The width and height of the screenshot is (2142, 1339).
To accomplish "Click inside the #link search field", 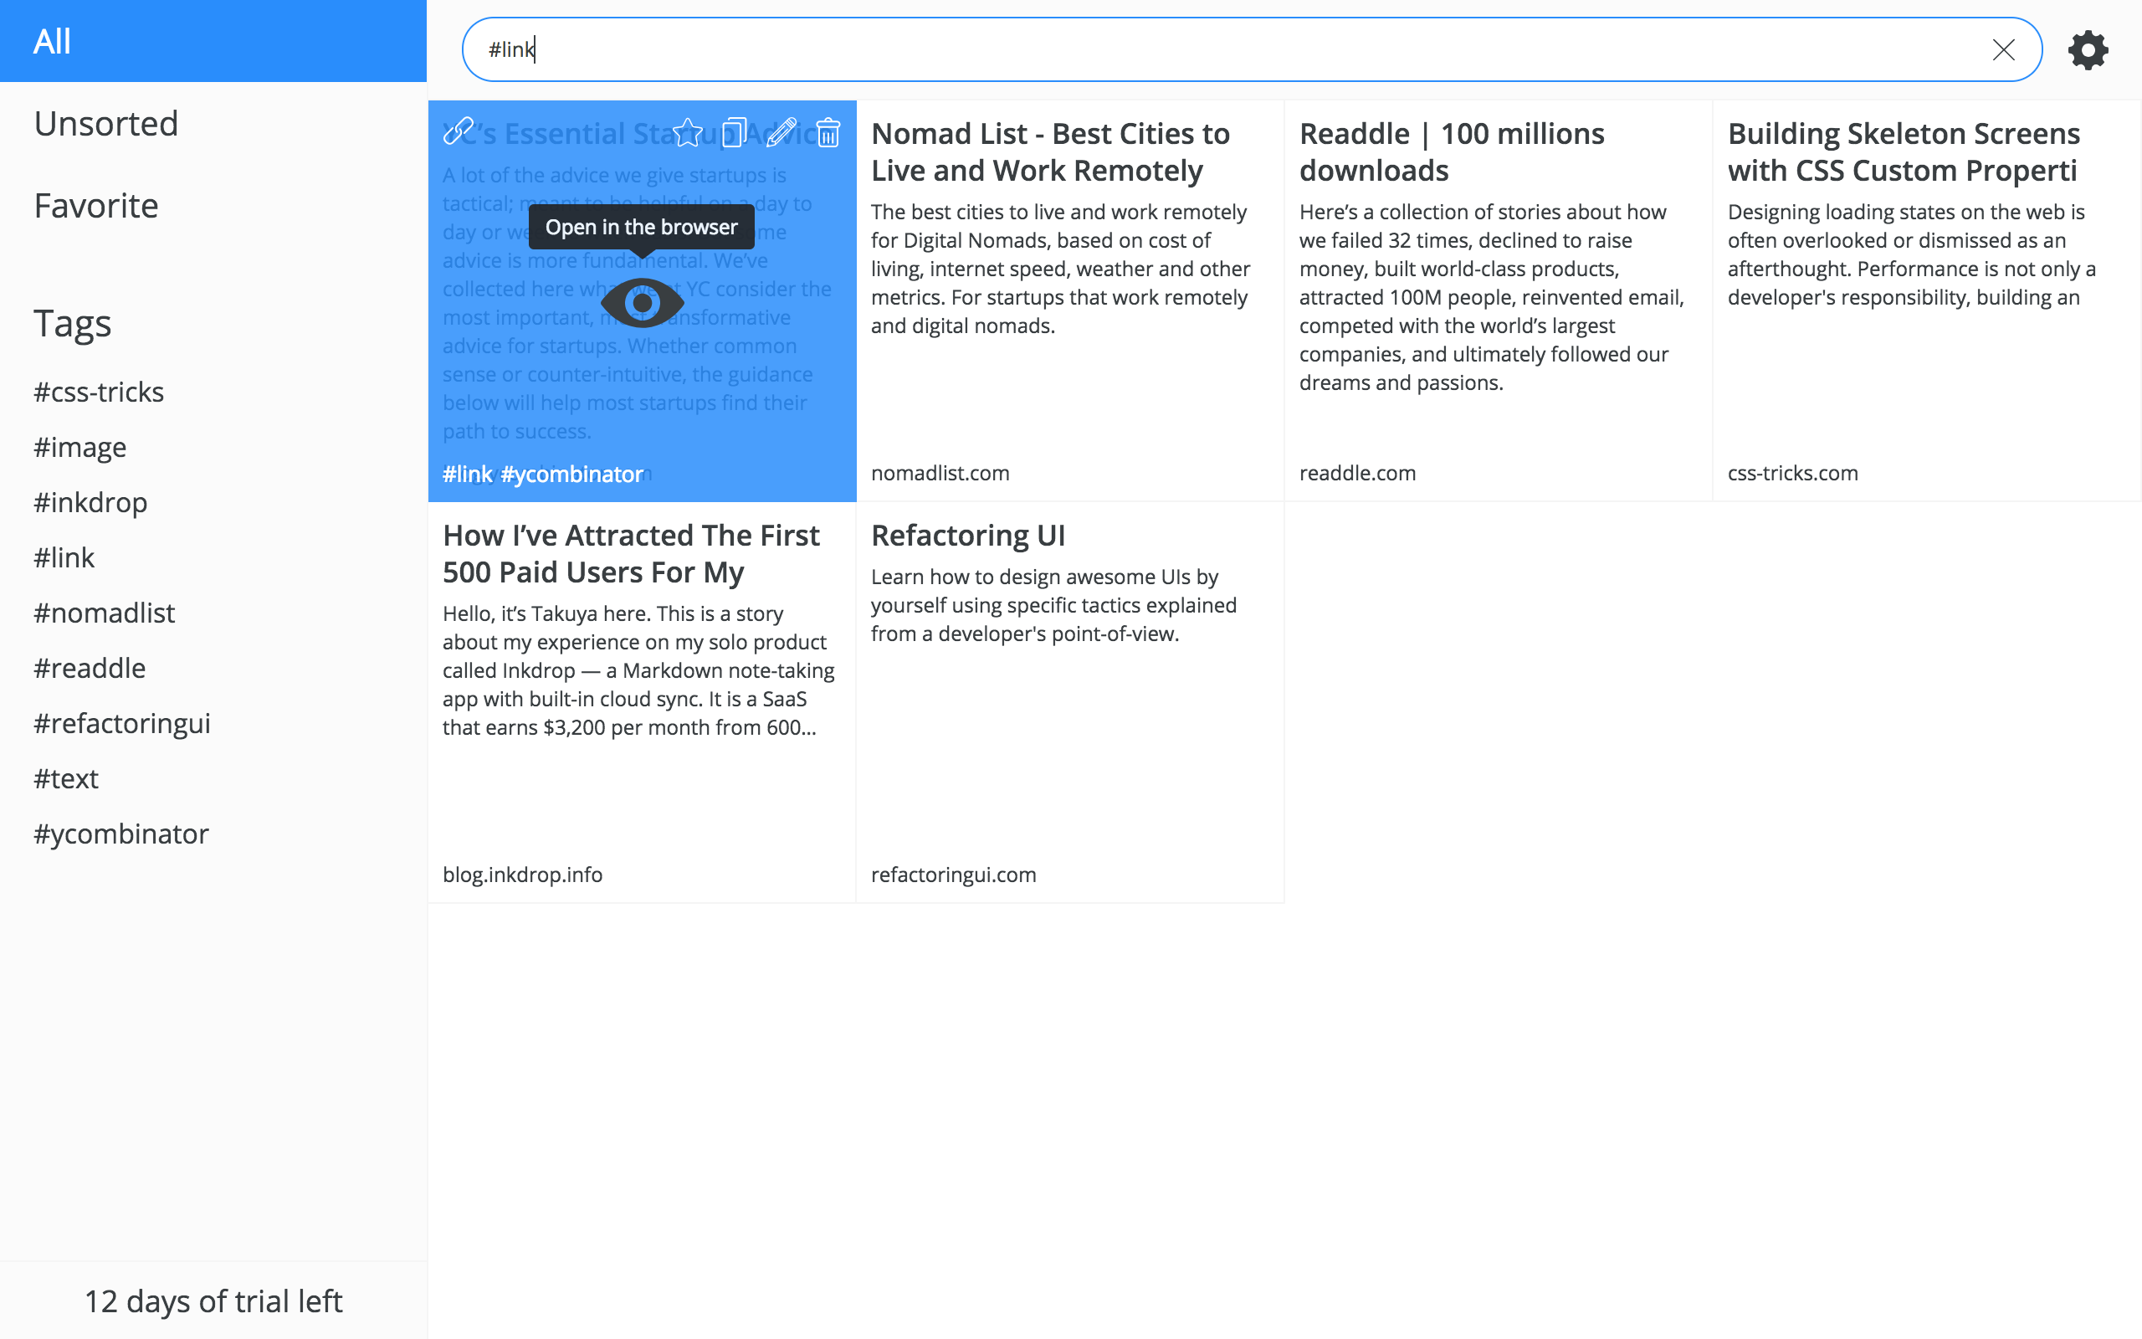I will pyautogui.click(x=1252, y=49).
